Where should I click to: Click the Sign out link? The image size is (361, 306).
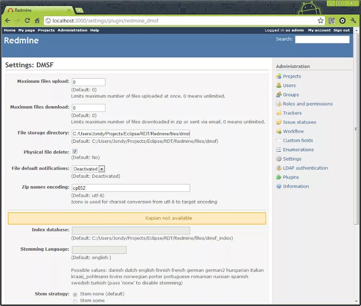tap(341, 30)
